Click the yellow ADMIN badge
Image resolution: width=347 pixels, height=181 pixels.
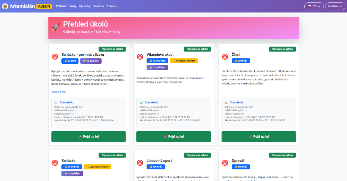click(x=44, y=6)
